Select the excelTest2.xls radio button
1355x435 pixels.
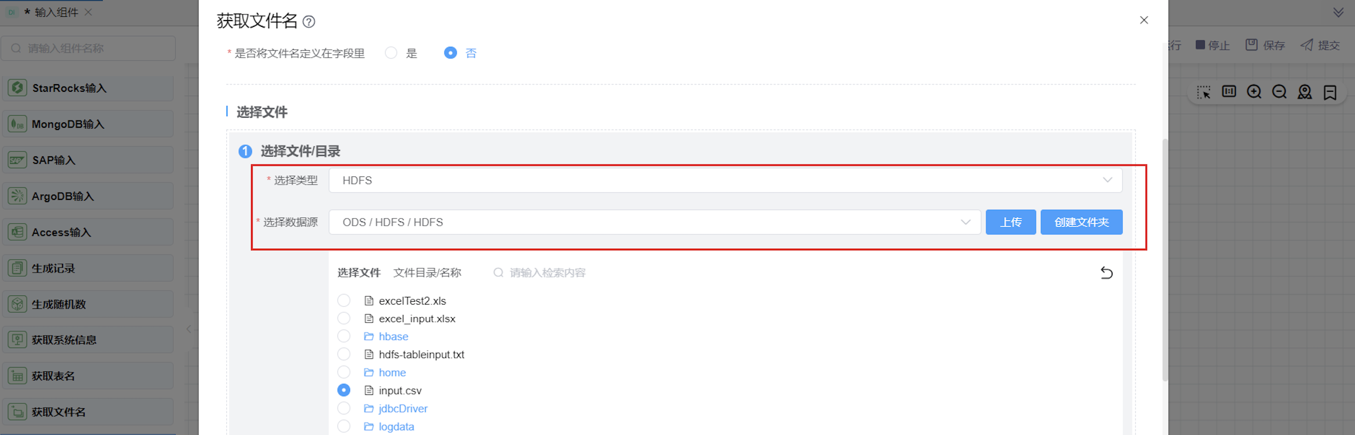point(343,301)
